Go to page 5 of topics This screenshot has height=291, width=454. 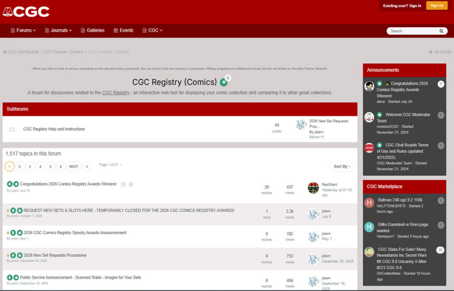click(51, 167)
